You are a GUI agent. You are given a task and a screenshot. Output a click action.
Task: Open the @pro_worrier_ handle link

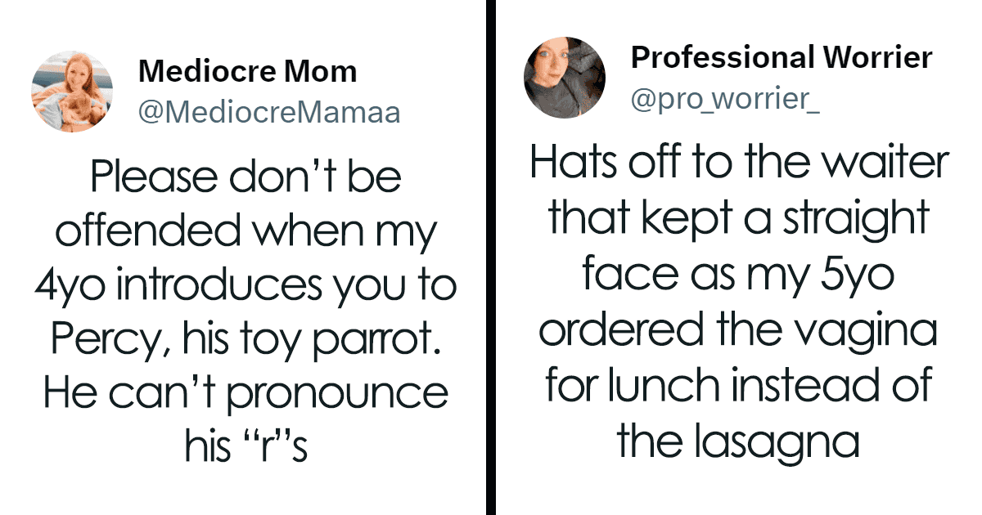[x=726, y=100]
